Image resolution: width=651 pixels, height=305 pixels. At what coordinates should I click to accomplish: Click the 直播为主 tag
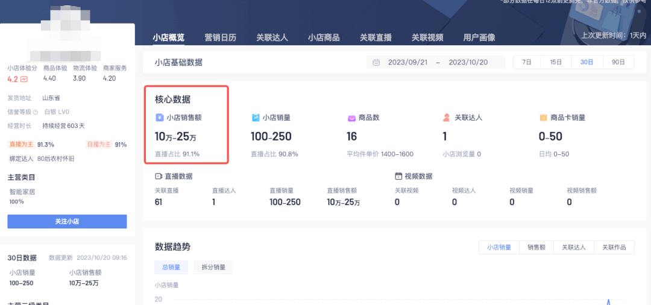21,145
